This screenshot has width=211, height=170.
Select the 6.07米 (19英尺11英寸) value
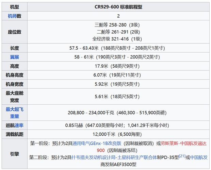[x=117, y=75]
